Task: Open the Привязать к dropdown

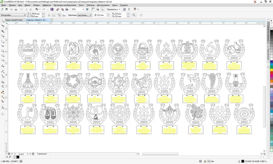Action: [113, 9]
